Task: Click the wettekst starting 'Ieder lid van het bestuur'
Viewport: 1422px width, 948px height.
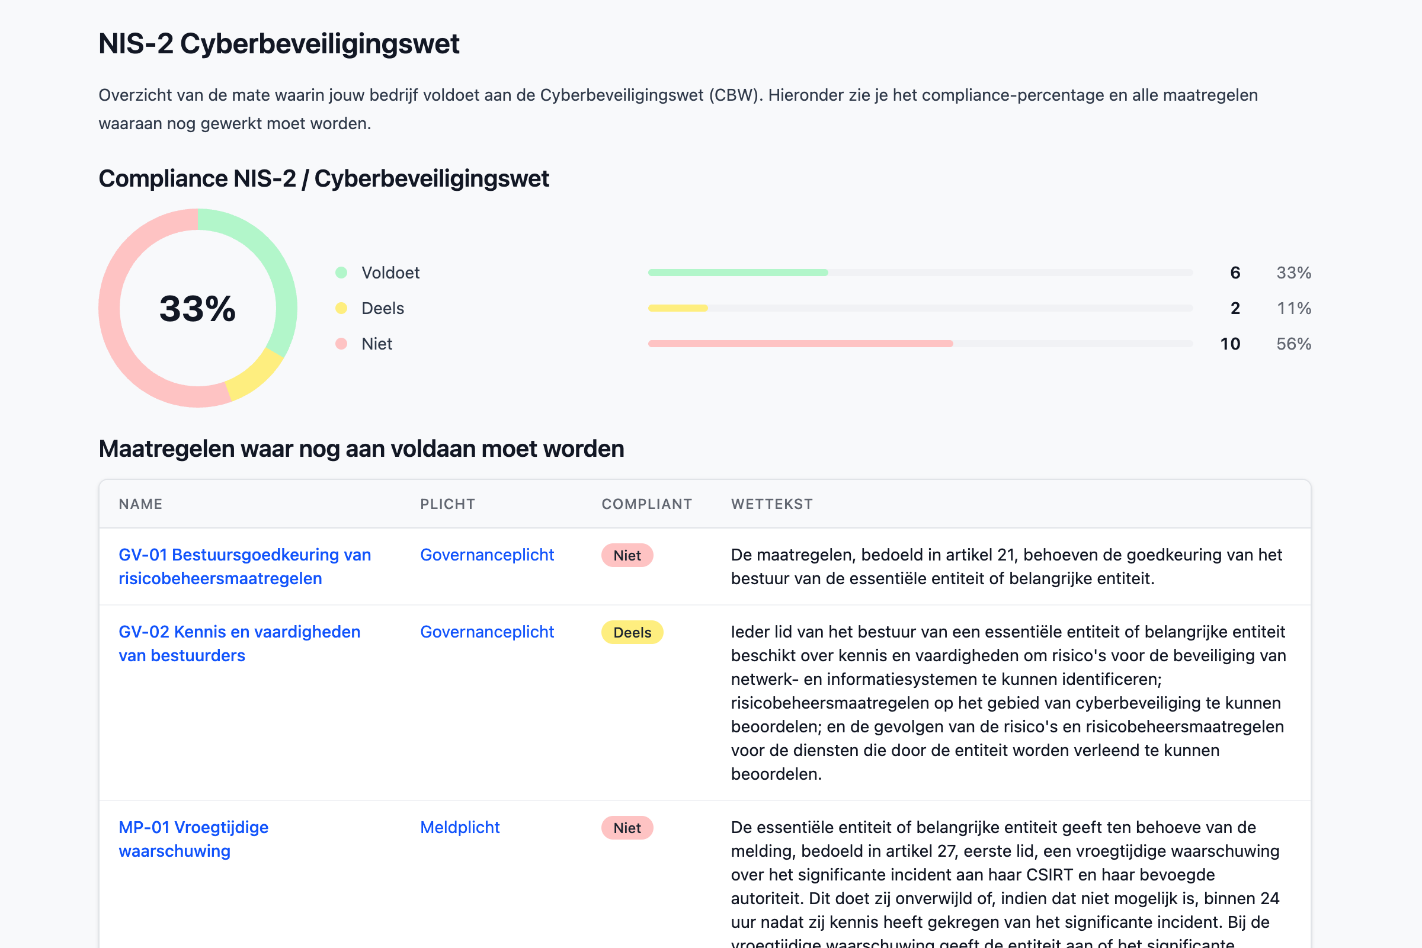Action: coord(1008,703)
